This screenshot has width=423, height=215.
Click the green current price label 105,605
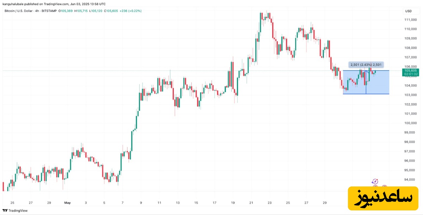point(411,70)
